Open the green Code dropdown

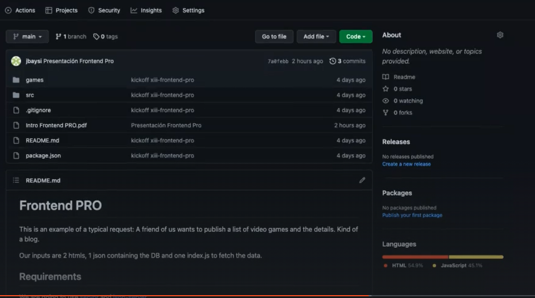point(356,36)
